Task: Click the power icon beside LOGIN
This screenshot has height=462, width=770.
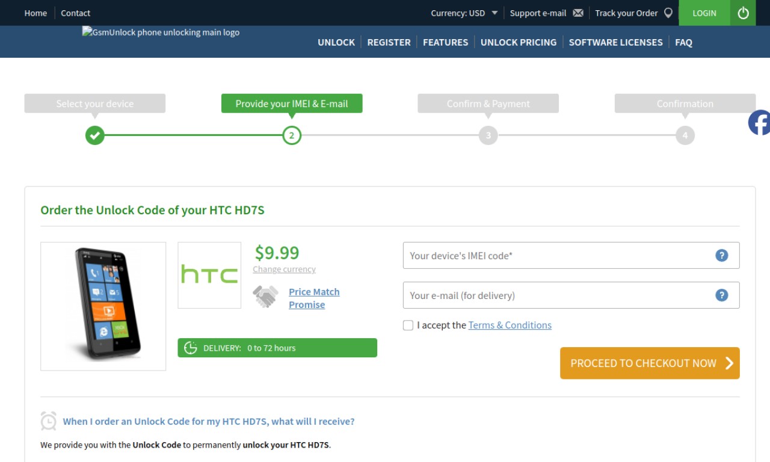Action: coord(743,13)
